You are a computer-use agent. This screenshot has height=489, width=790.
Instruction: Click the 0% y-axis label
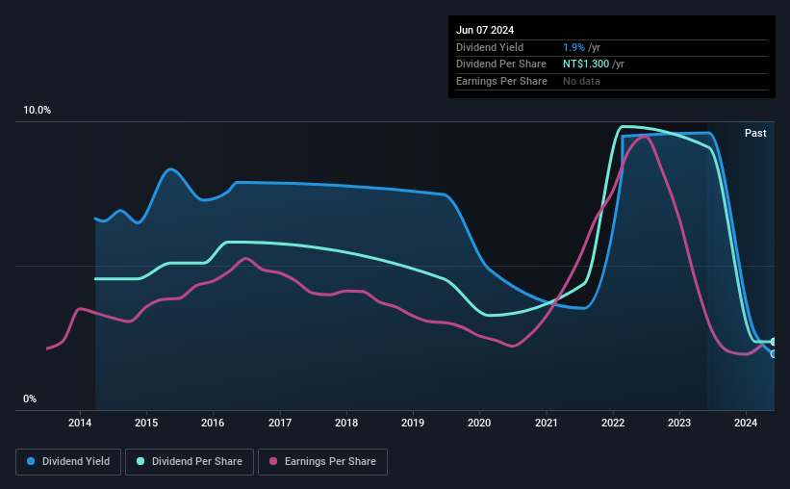(30, 399)
